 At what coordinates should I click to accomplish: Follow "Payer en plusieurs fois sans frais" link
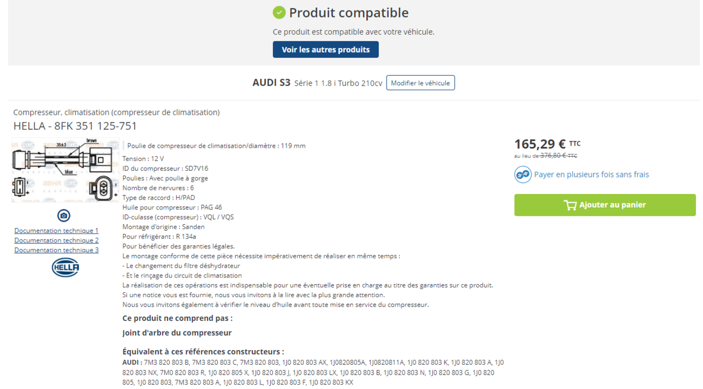[x=592, y=175]
